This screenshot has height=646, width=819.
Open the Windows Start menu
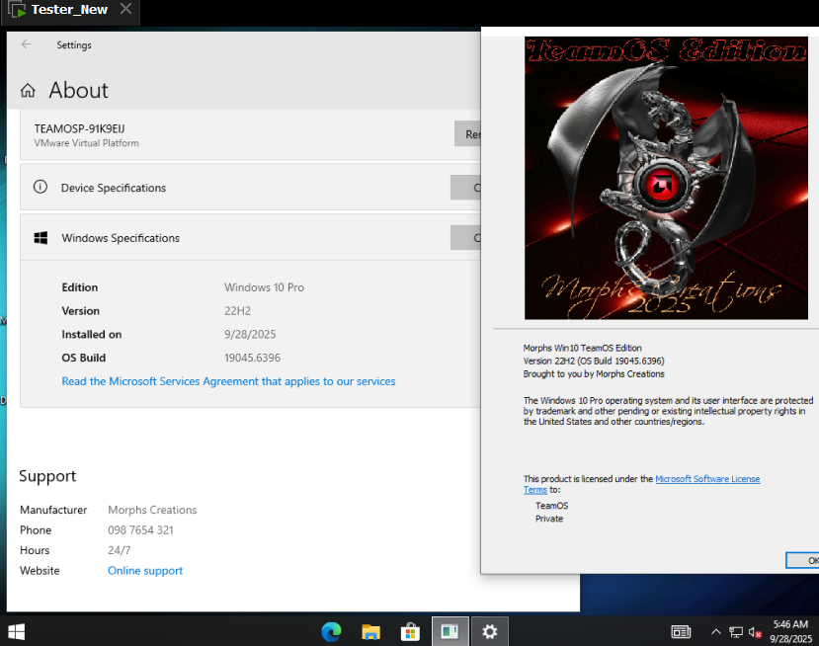pos(17,631)
